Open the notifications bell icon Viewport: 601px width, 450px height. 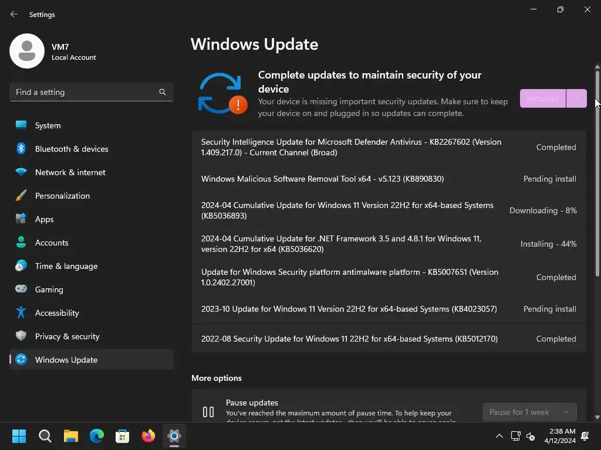[585, 436]
